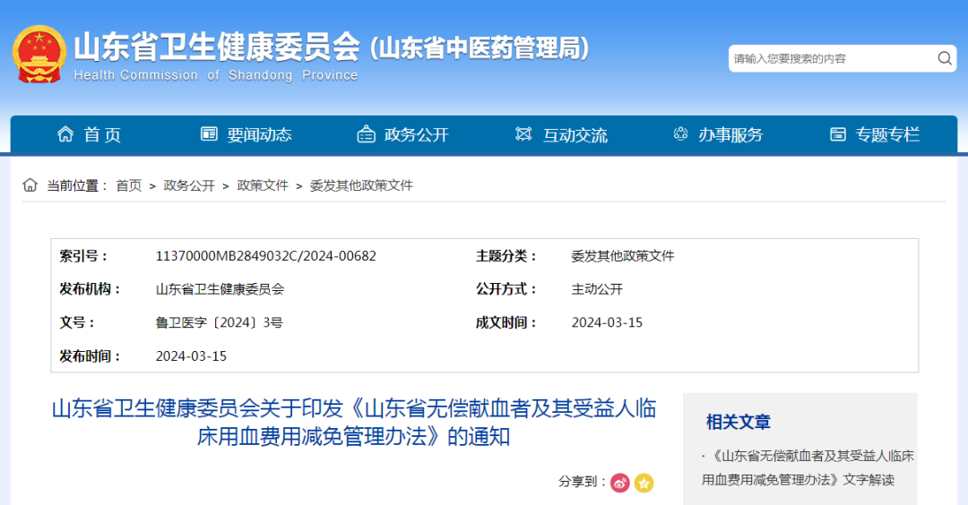
Task: Click the 文号 field label
Action: coord(77,322)
